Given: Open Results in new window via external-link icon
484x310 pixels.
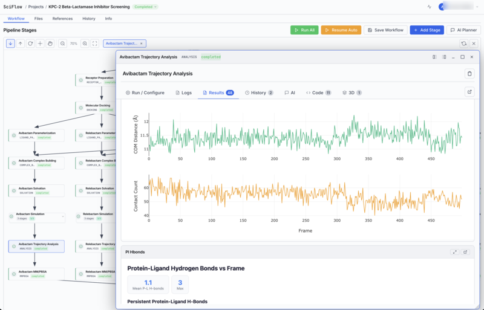Looking at the screenshot, I should pos(469,92).
